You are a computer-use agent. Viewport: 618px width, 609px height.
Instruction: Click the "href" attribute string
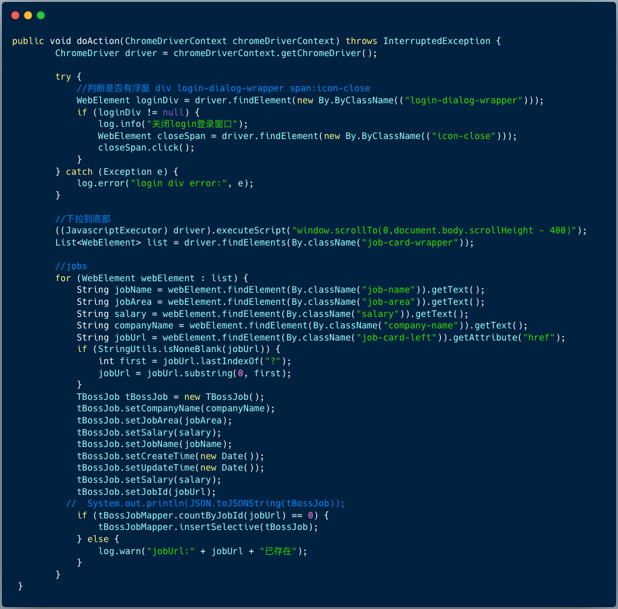(539, 338)
